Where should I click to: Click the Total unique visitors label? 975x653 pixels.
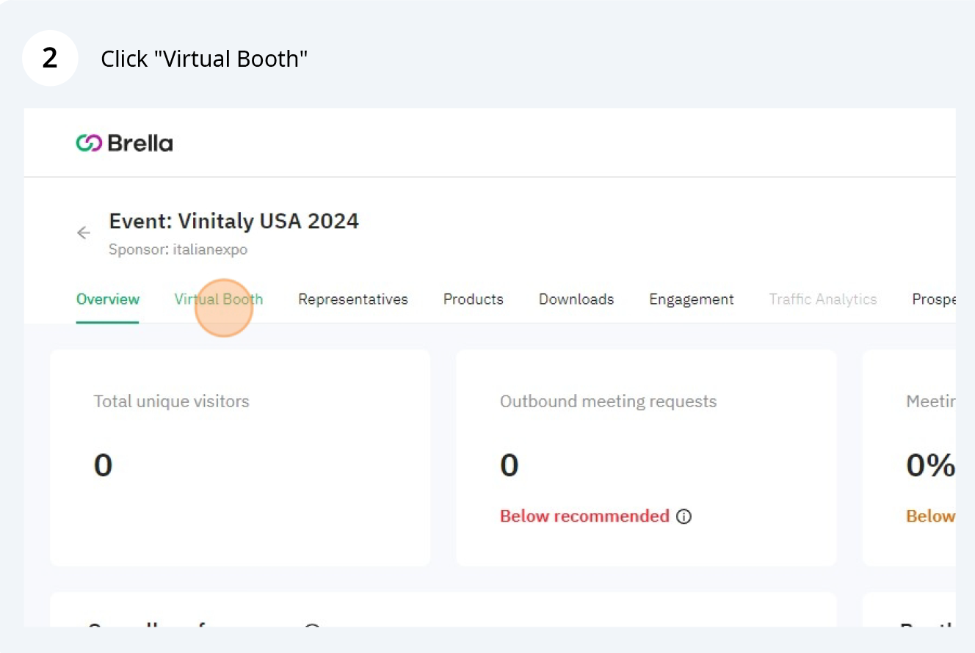(x=172, y=401)
